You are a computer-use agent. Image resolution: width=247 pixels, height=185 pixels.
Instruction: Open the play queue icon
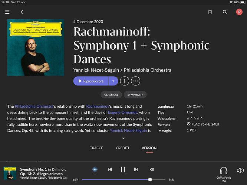coord(152,169)
